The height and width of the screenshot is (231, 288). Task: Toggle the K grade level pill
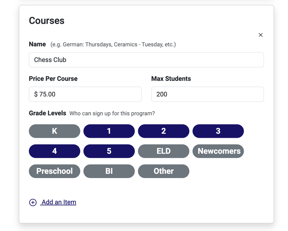point(54,131)
